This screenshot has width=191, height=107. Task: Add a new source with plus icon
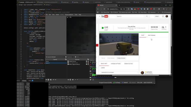pyautogui.click(x=68, y=80)
